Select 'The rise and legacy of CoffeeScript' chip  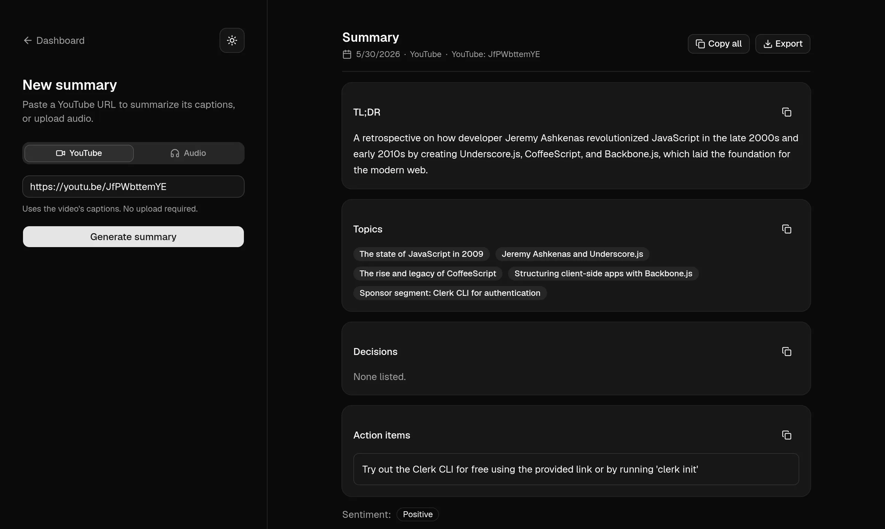tap(428, 274)
